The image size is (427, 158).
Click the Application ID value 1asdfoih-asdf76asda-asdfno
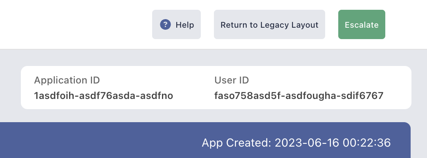[x=103, y=96]
